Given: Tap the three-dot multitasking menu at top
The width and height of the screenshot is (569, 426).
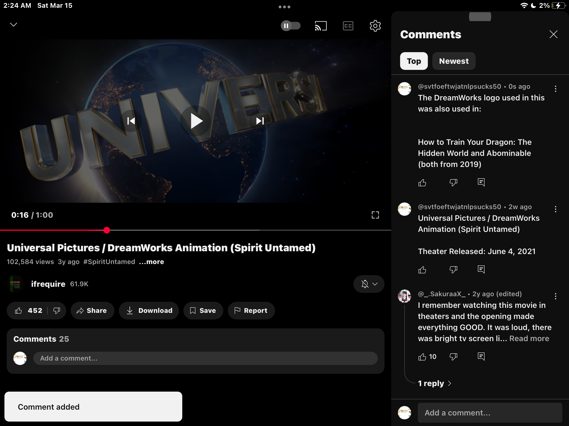Looking at the screenshot, I should click(284, 7).
